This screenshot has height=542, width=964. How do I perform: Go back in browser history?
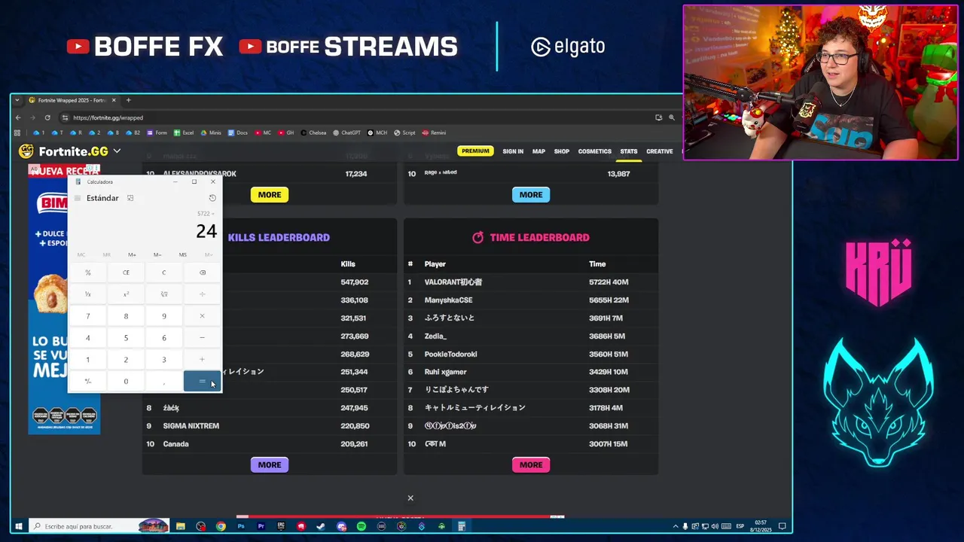tap(18, 117)
